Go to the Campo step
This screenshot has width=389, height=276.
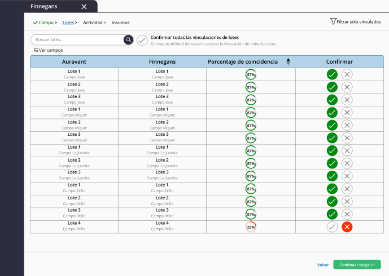pos(45,23)
